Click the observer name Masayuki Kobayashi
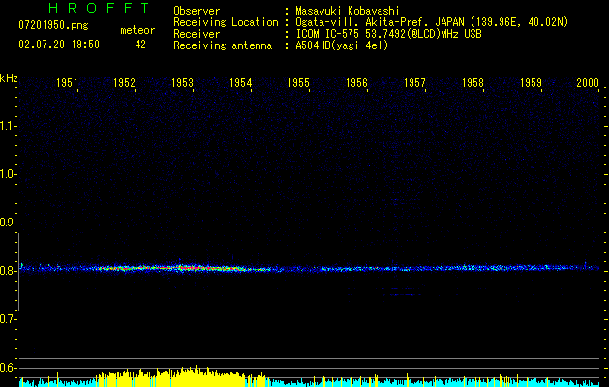Screen dimensions: 609x387 pos(348,11)
